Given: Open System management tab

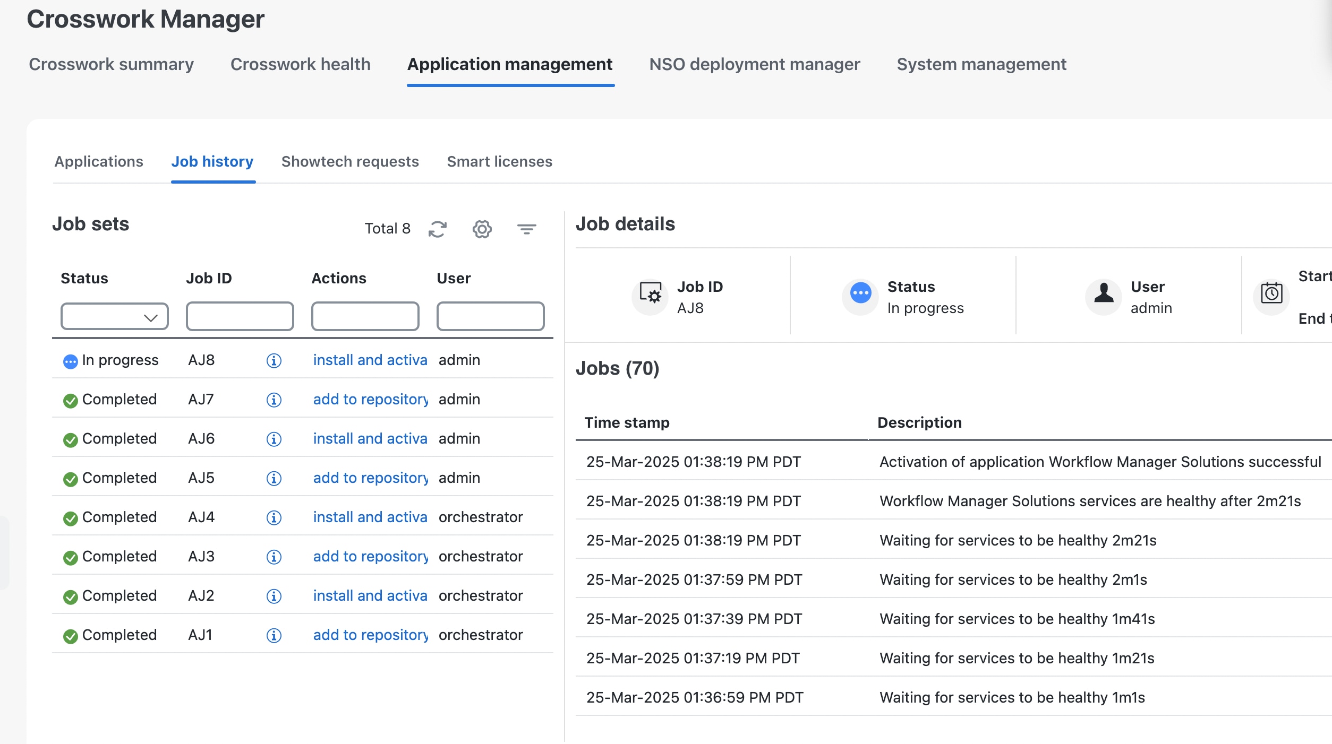Looking at the screenshot, I should [x=981, y=64].
